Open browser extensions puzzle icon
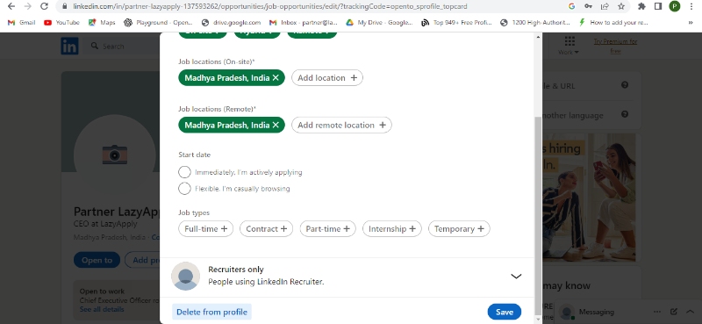This screenshot has width=702, height=324. 641,6
